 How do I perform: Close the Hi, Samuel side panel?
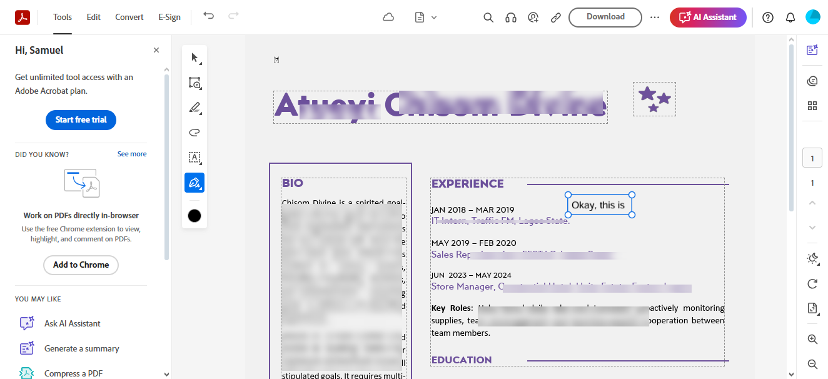click(156, 51)
